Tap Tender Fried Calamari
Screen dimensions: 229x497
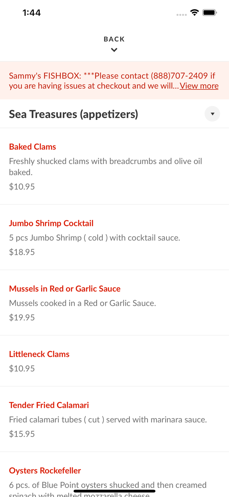coord(49,405)
